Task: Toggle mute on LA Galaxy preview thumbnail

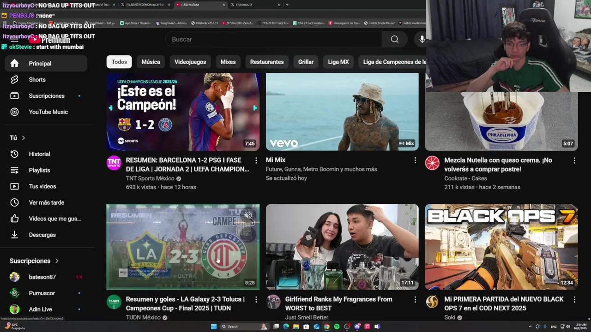Action: click(x=248, y=215)
